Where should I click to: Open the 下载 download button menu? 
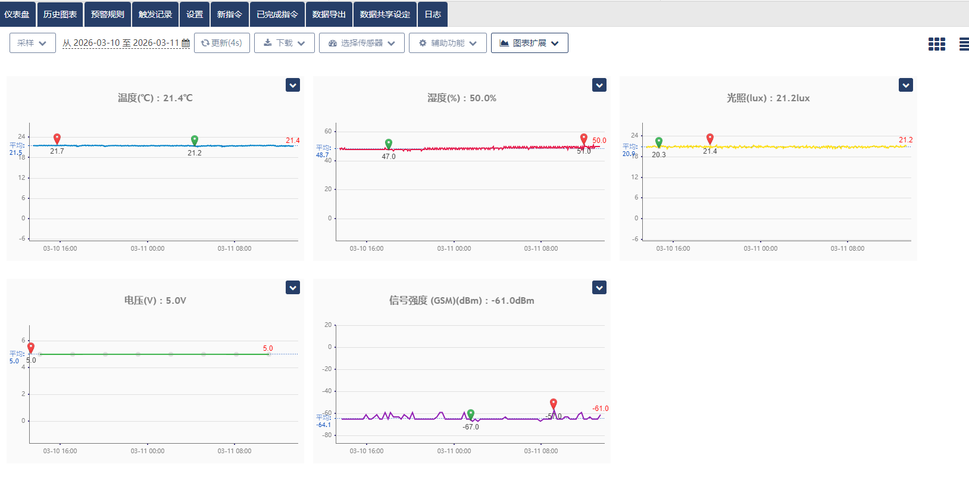[284, 43]
